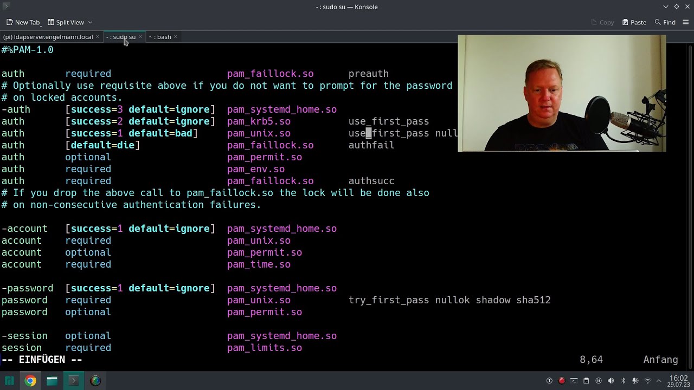Click the -account line keyword
The height and width of the screenshot is (390, 694).
click(24, 229)
